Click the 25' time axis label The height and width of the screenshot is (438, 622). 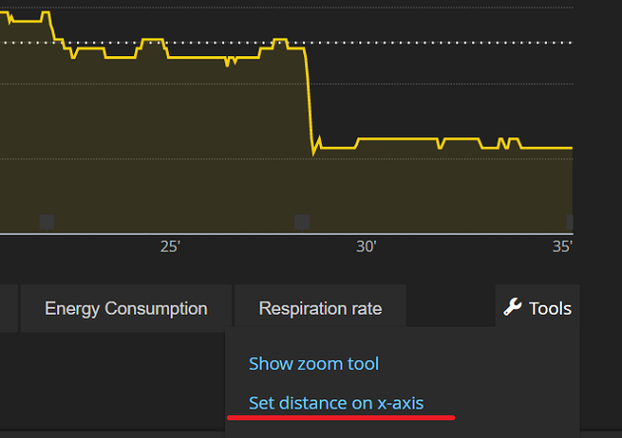[170, 247]
